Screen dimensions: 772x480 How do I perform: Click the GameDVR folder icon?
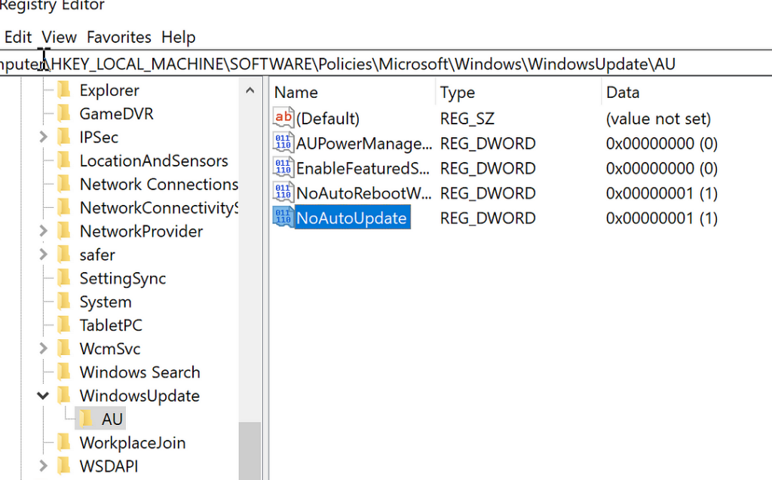click(x=64, y=114)
